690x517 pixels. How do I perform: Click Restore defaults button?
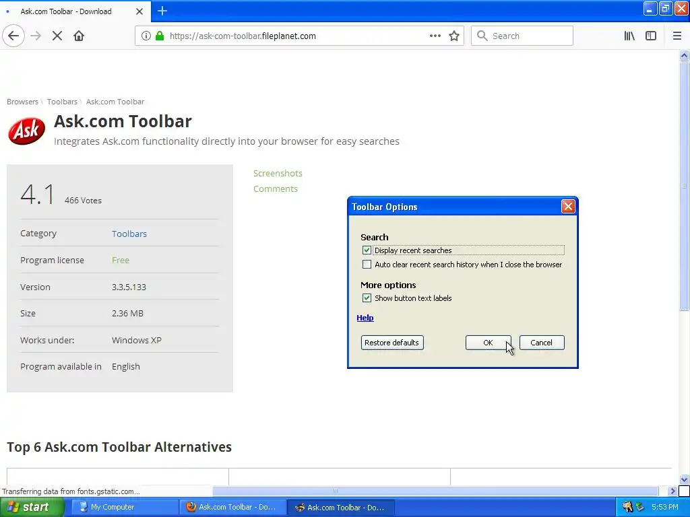pyautogui.click(x=392, y=343)
